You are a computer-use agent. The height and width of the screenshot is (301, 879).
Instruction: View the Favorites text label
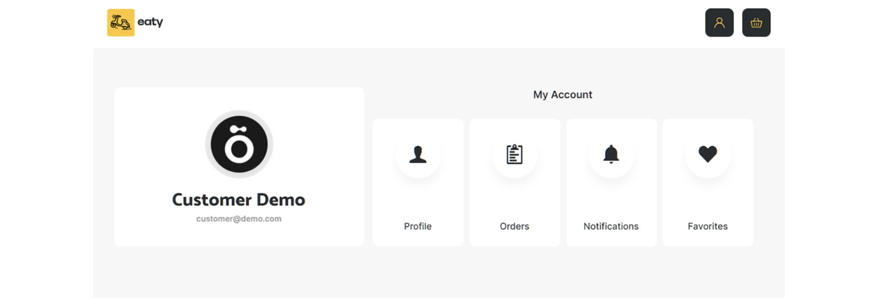(708, 226)
